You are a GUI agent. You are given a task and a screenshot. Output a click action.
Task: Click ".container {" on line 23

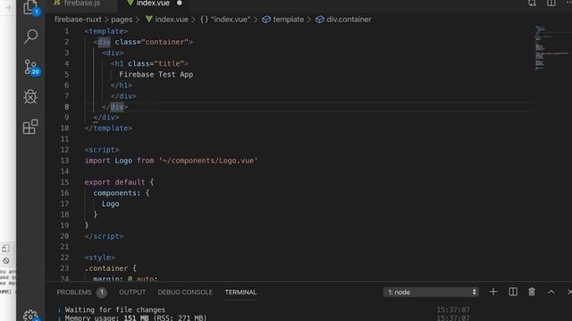click(x=110, y=268)
